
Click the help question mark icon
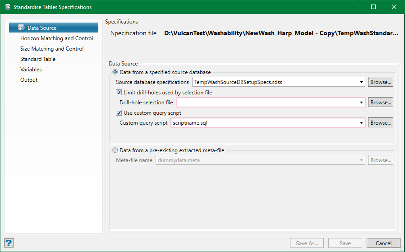coord(9,243)
